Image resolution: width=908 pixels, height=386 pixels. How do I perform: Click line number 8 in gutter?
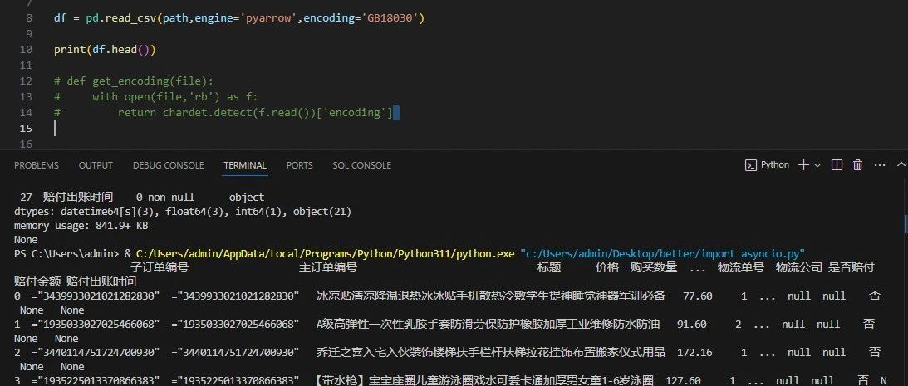tap(29, 18)
